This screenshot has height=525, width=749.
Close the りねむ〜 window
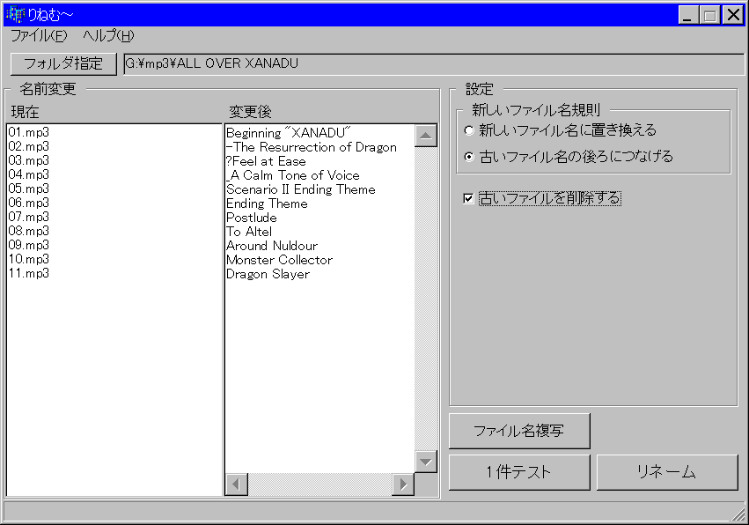click(733, 15)
